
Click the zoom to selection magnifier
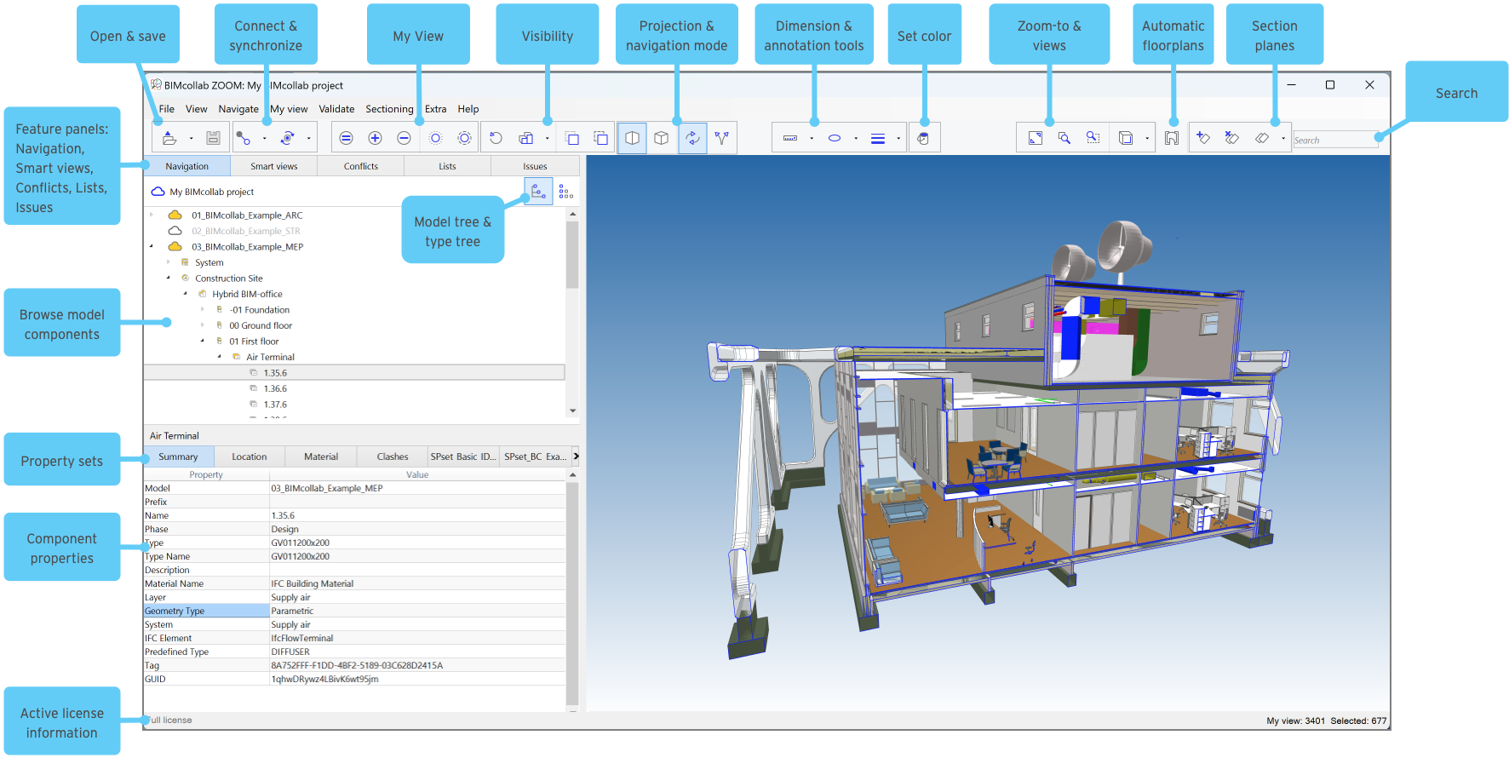pos(1064,138)
